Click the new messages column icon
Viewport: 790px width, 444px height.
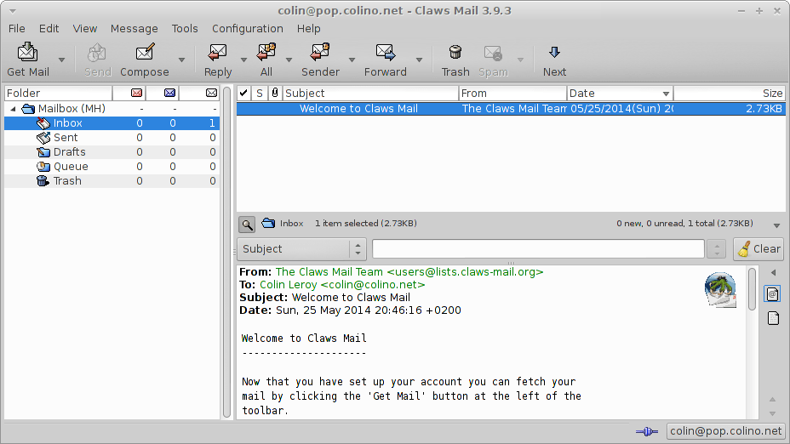(136, 93)
